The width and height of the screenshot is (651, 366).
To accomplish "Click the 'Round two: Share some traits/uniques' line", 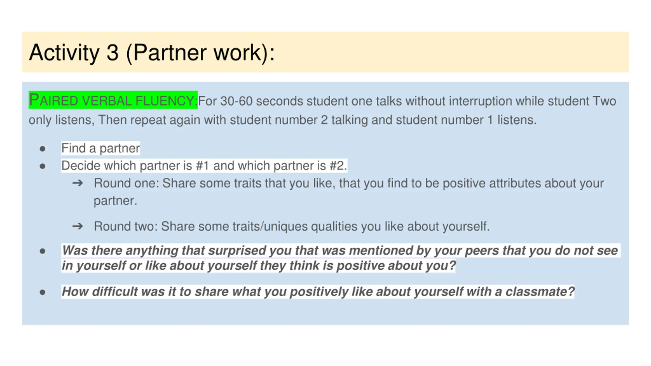I will (292, 226).
